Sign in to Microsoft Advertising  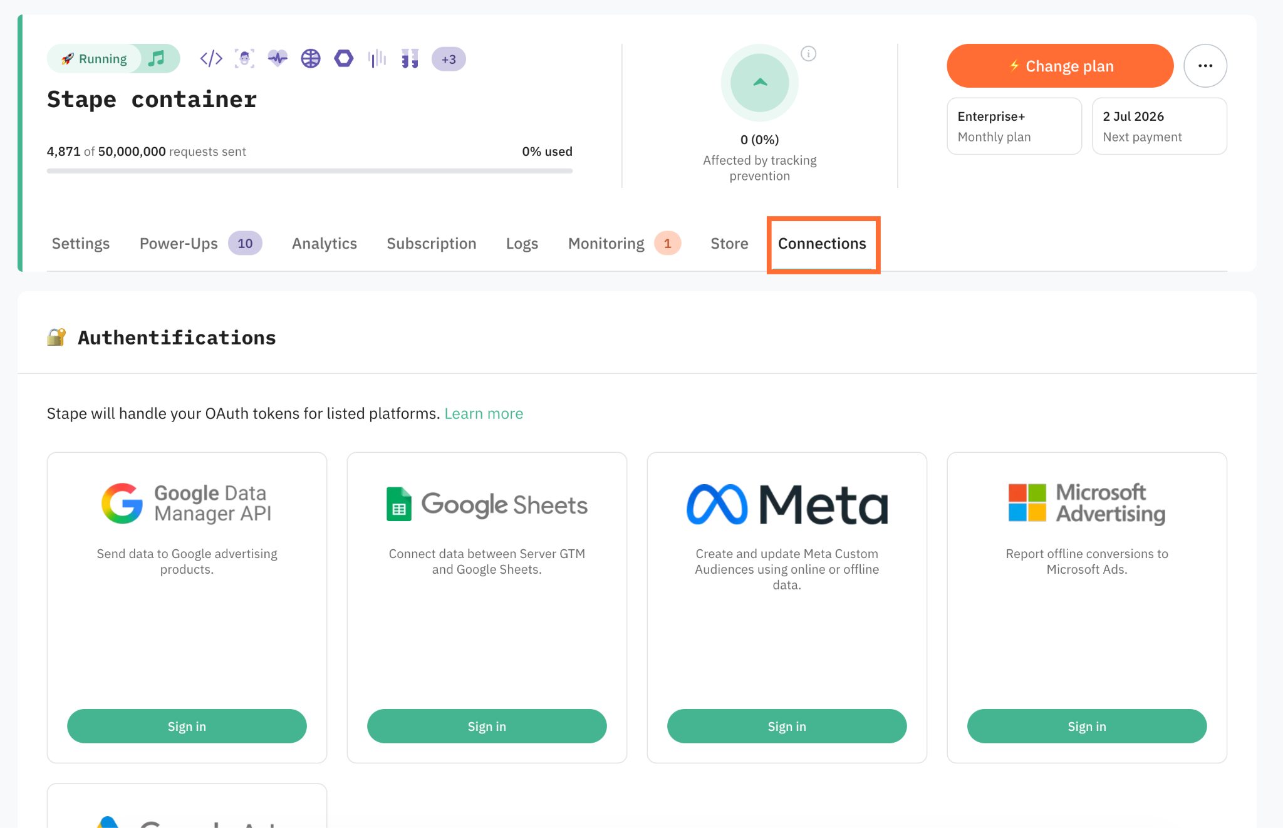click(x=1087, y=727)
